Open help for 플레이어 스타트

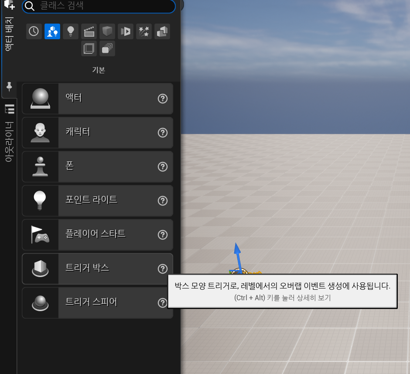[163, 235]
